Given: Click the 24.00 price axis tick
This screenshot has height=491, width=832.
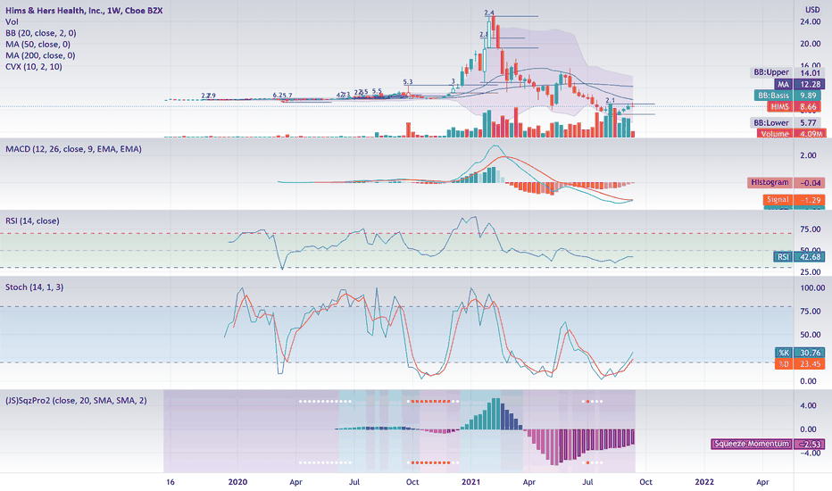Looking at the screenshot, I should pos(811,21).
